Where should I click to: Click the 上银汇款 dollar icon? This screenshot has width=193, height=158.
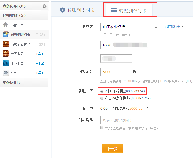(6, 63)
